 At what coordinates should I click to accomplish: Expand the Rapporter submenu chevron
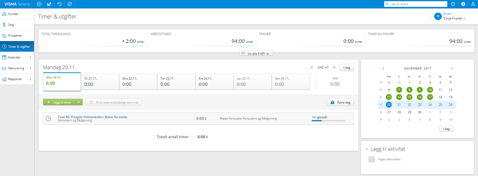click(x=30, y=79)
